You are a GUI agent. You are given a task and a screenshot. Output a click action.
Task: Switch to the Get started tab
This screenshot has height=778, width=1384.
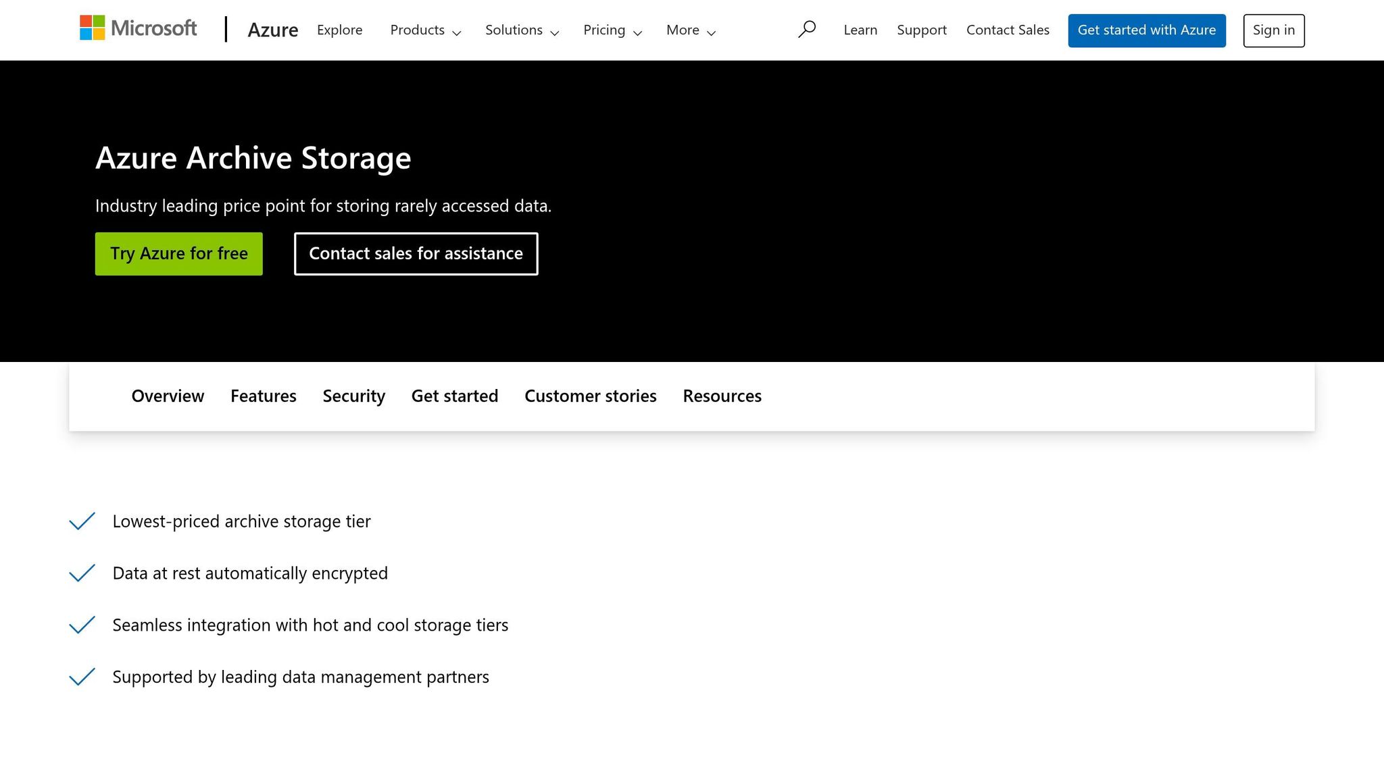click(x=455, y=396)
